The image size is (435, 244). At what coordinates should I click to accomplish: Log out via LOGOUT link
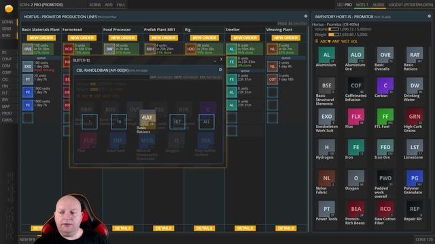tap(411, 5)
